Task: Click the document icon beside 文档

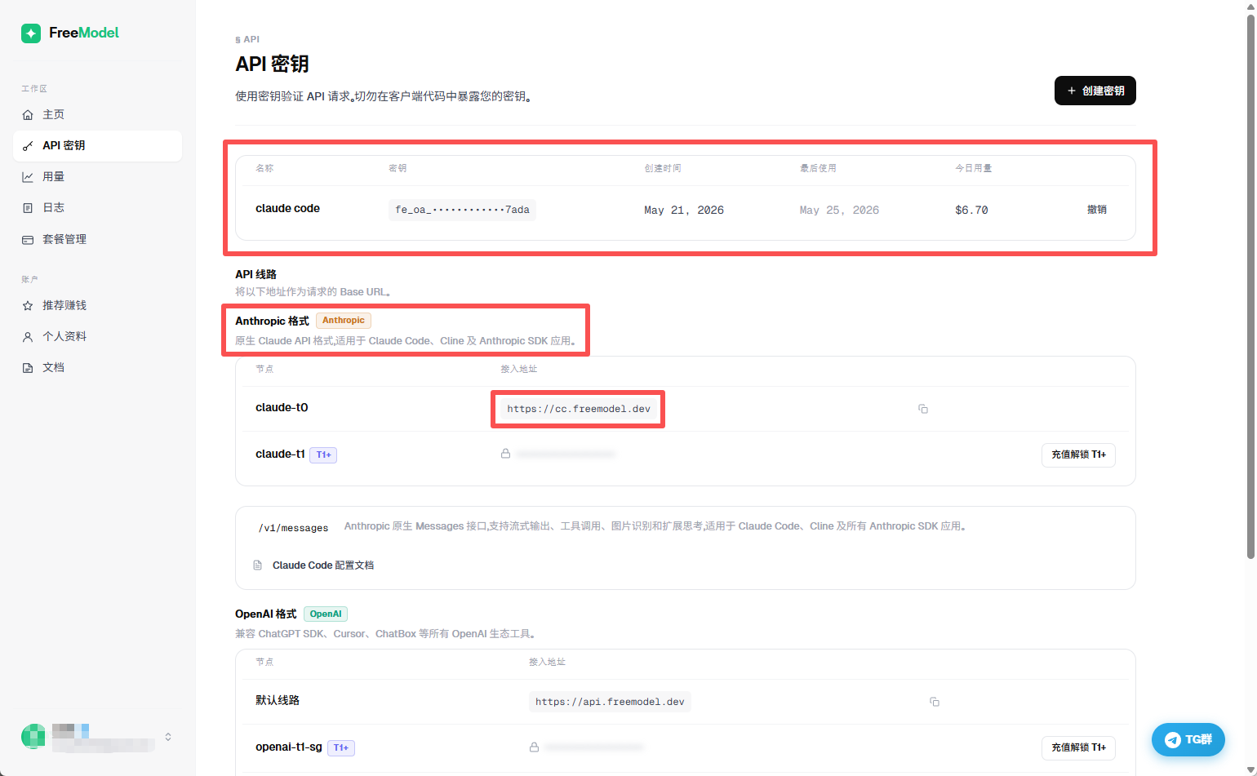Action: point(28,368)
